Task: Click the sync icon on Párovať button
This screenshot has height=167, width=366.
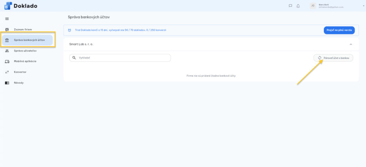Action: [x=320, y=58]
